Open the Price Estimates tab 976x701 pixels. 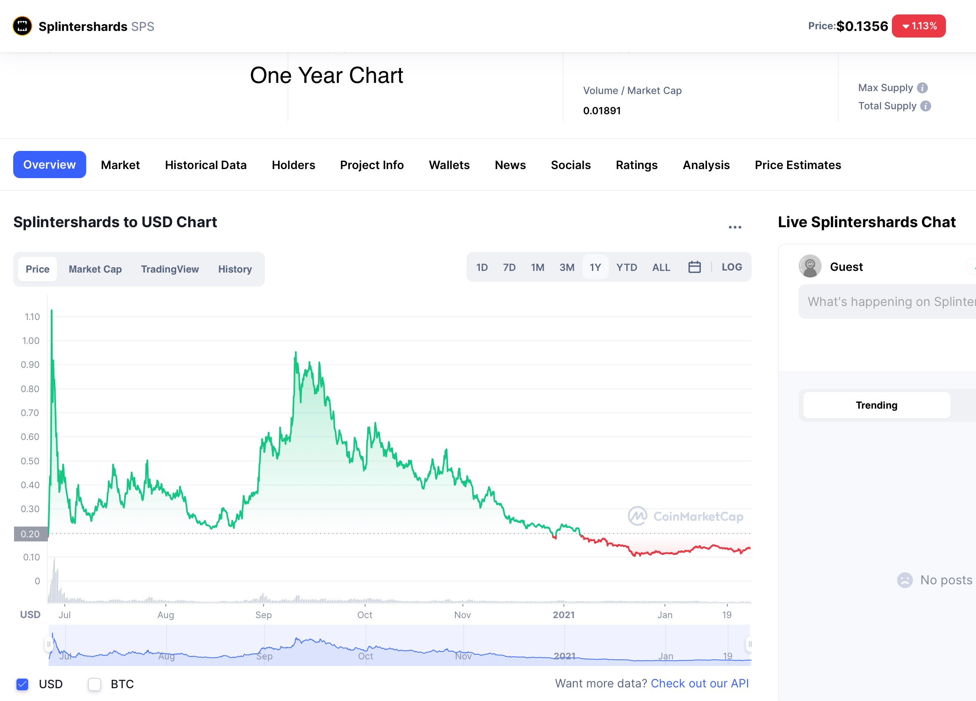pos(798,165)
